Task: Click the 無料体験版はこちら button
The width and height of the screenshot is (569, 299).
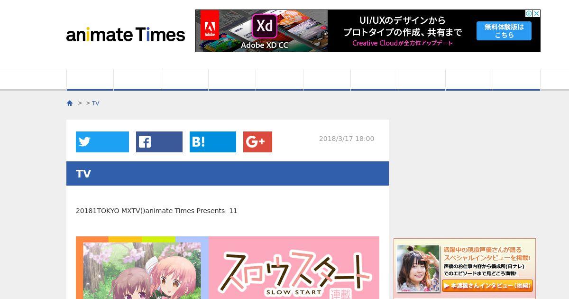Action: pos(504,31)
